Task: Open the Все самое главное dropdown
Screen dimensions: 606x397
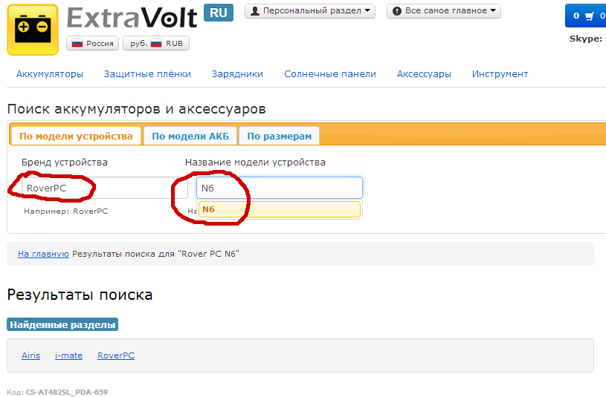Action: click(444, 11)
